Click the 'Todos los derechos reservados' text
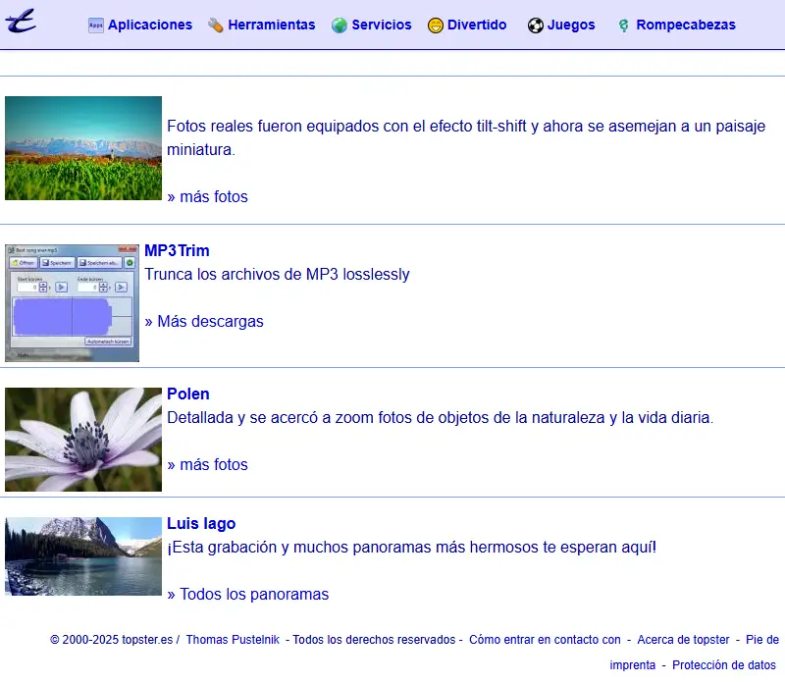Screen dimensions: 785x684 (374, 640)
